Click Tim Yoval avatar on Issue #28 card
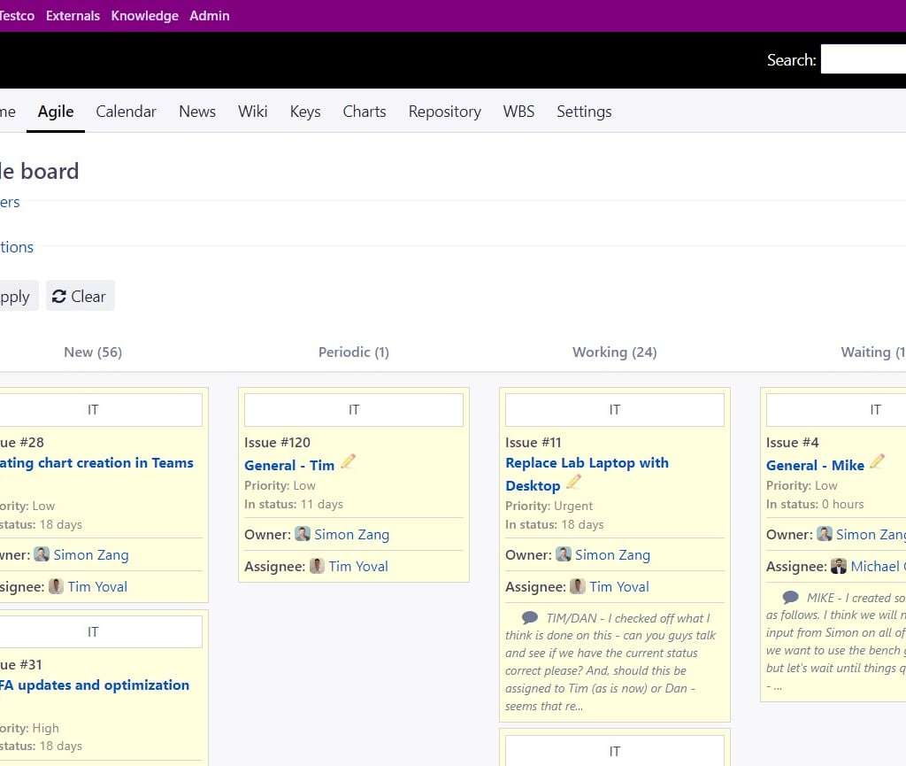 pos(56,586)
